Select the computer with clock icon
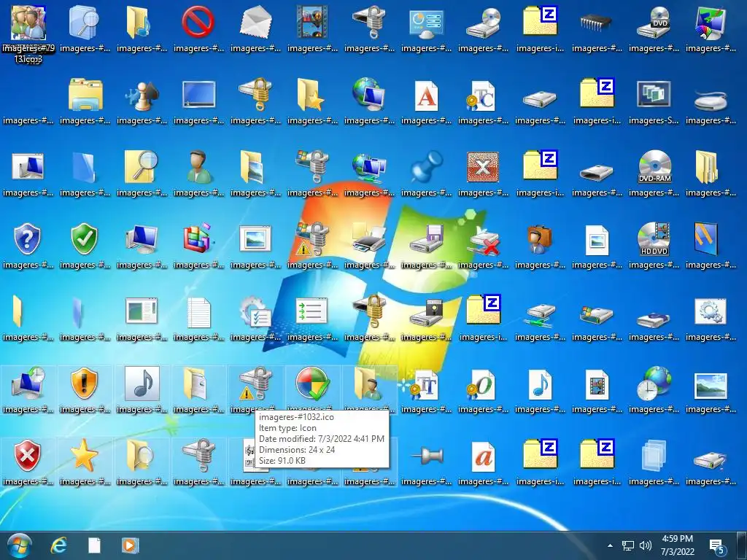Screen dimensions: 747x560 pos(28,383)
